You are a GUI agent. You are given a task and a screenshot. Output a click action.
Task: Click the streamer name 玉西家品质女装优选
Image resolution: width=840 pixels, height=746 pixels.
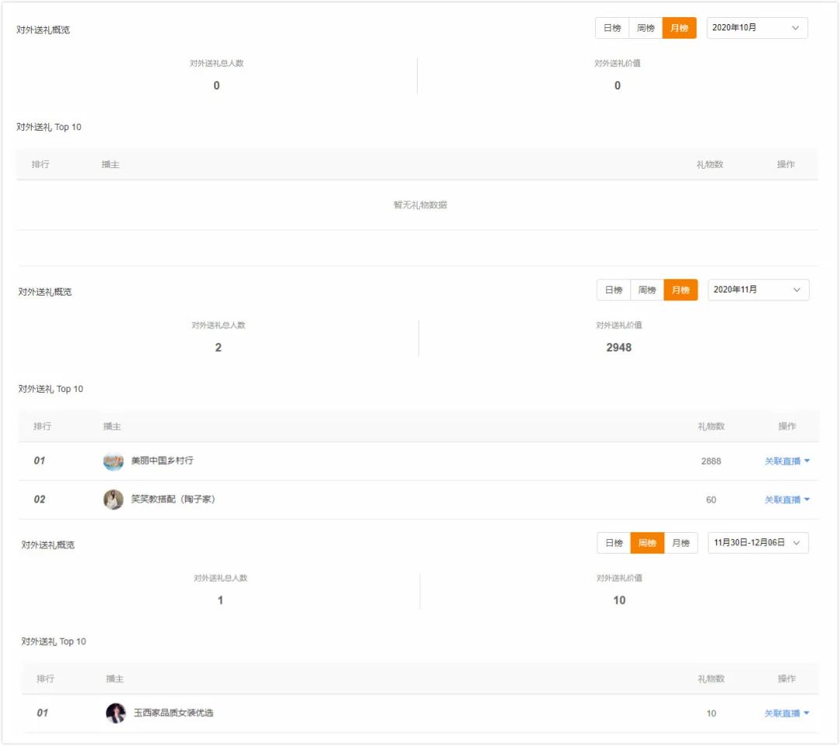click(x=173, y=713)
